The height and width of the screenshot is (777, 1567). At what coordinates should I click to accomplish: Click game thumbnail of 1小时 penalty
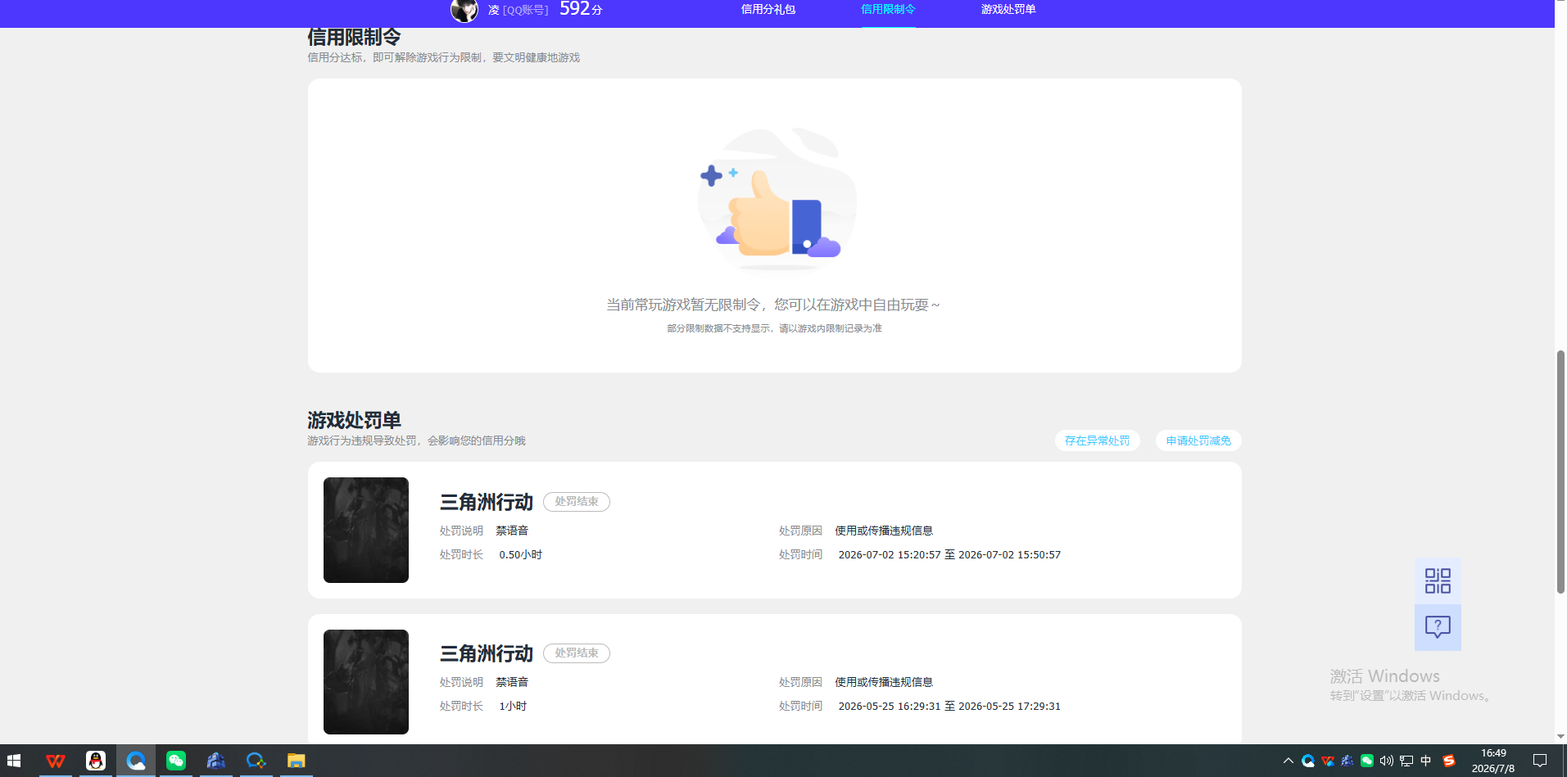366,682
